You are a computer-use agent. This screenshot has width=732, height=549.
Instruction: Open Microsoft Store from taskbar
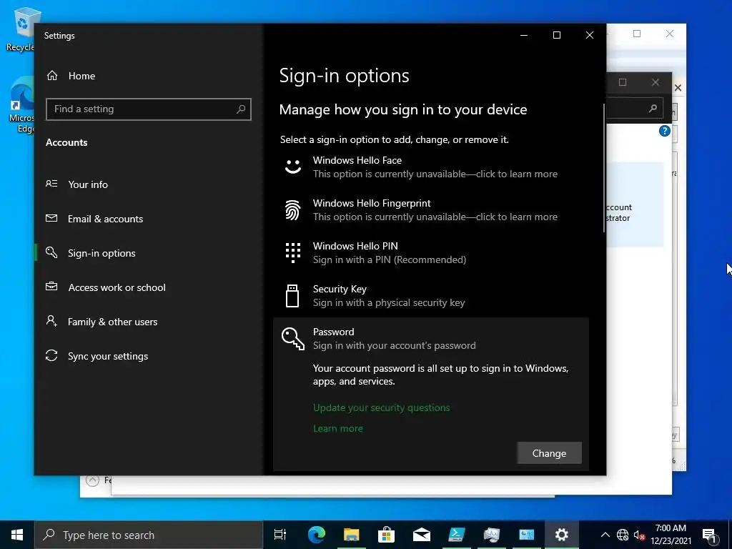tap(386, 535)
